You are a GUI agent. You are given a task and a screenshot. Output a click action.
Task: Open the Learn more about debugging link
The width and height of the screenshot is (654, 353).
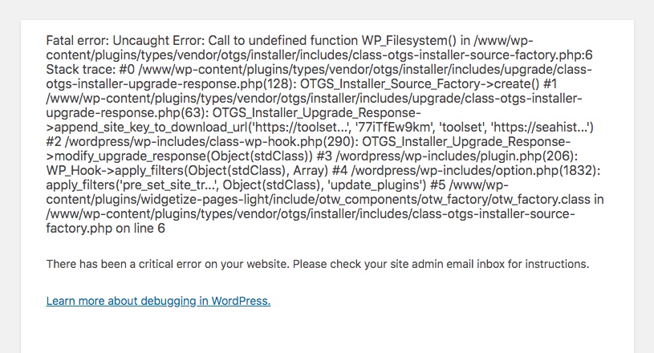pyautogui.click(x=158, y=301)
